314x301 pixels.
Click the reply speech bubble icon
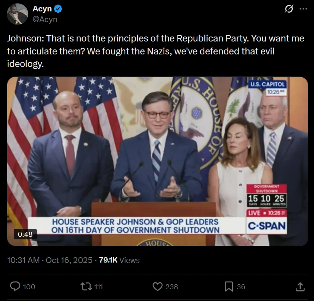tap(15, 286)
